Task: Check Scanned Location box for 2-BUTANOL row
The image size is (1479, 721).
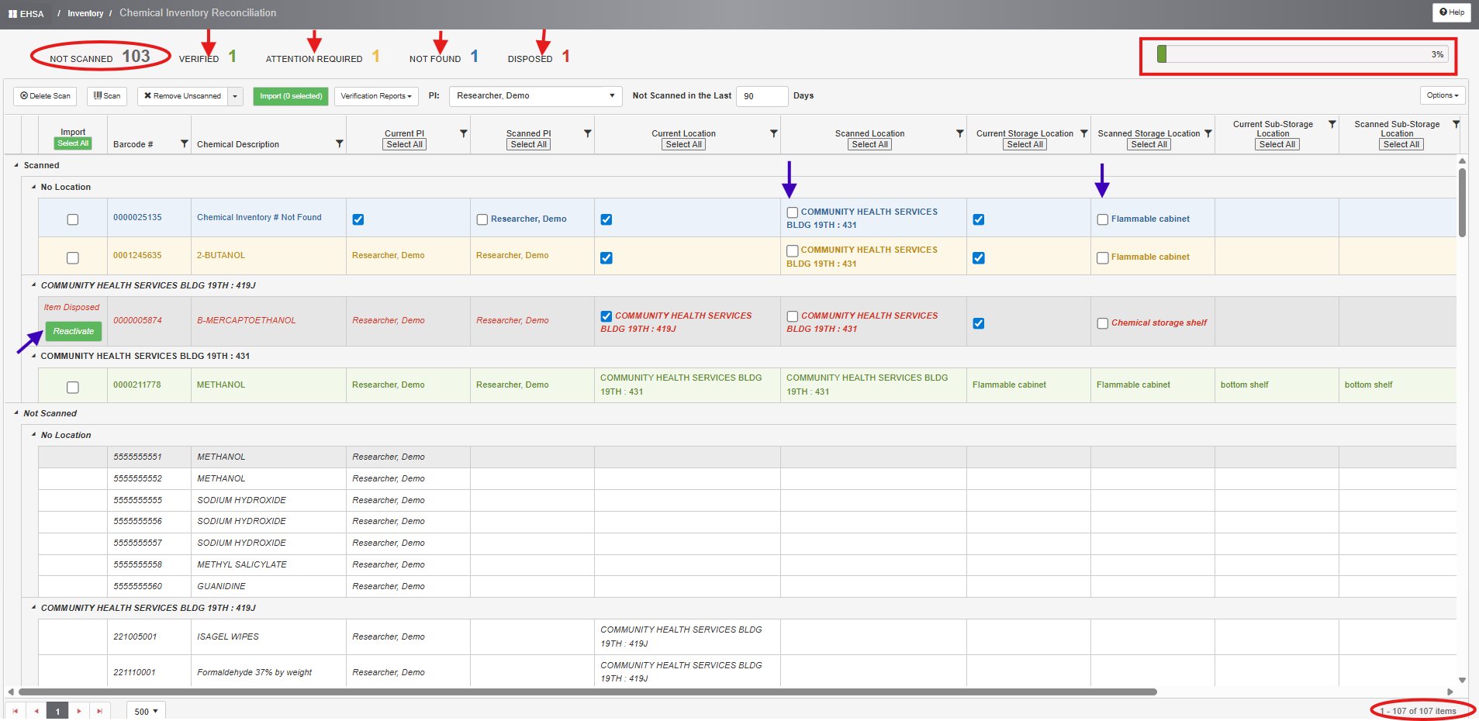Action: tap(793, 250)
